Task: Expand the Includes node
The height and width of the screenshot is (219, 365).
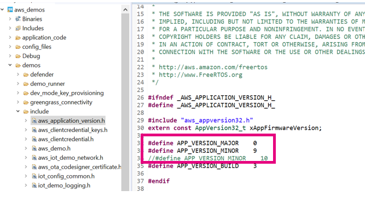Action: 10,28
